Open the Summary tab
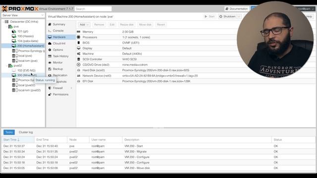317x178 pixels. coord(61,24)
